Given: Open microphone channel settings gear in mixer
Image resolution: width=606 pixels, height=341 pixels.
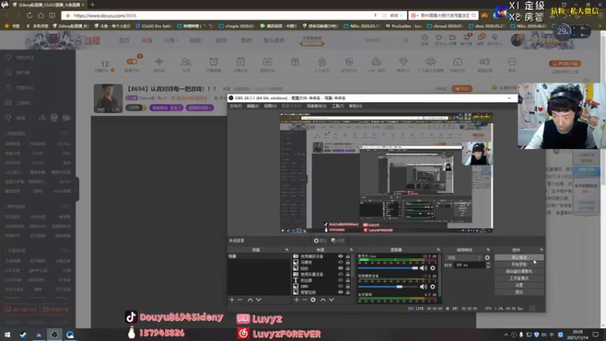Looking at the screenshot, I should 433,268.
